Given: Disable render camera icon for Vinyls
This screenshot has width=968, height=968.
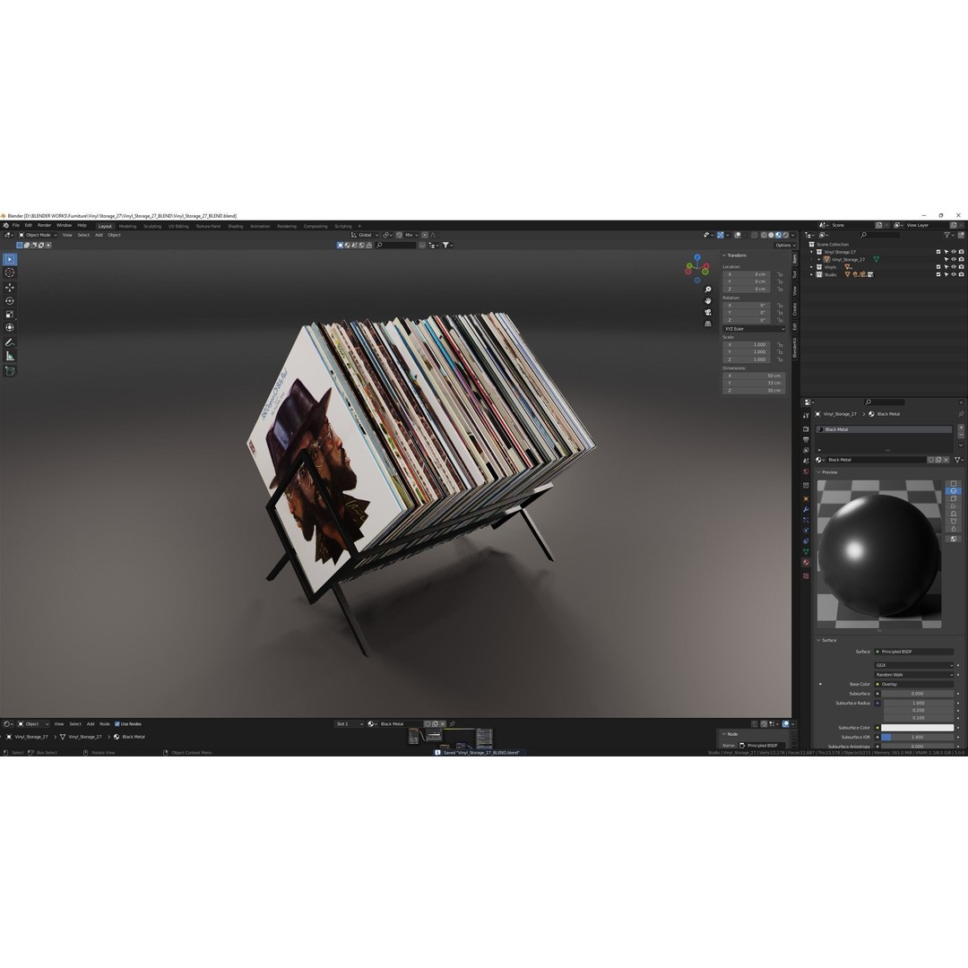Looking at the screenshot, I should pyautogui.click(x=961, y=267).
